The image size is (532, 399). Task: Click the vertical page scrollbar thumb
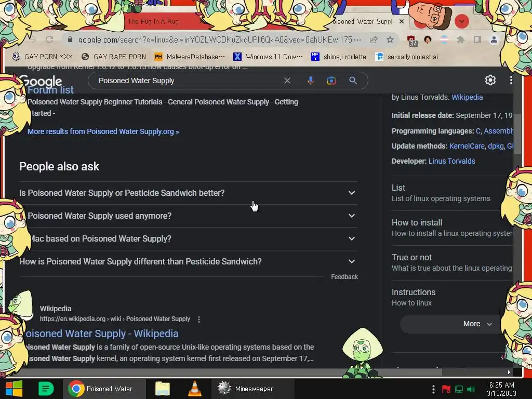point(517,134)
